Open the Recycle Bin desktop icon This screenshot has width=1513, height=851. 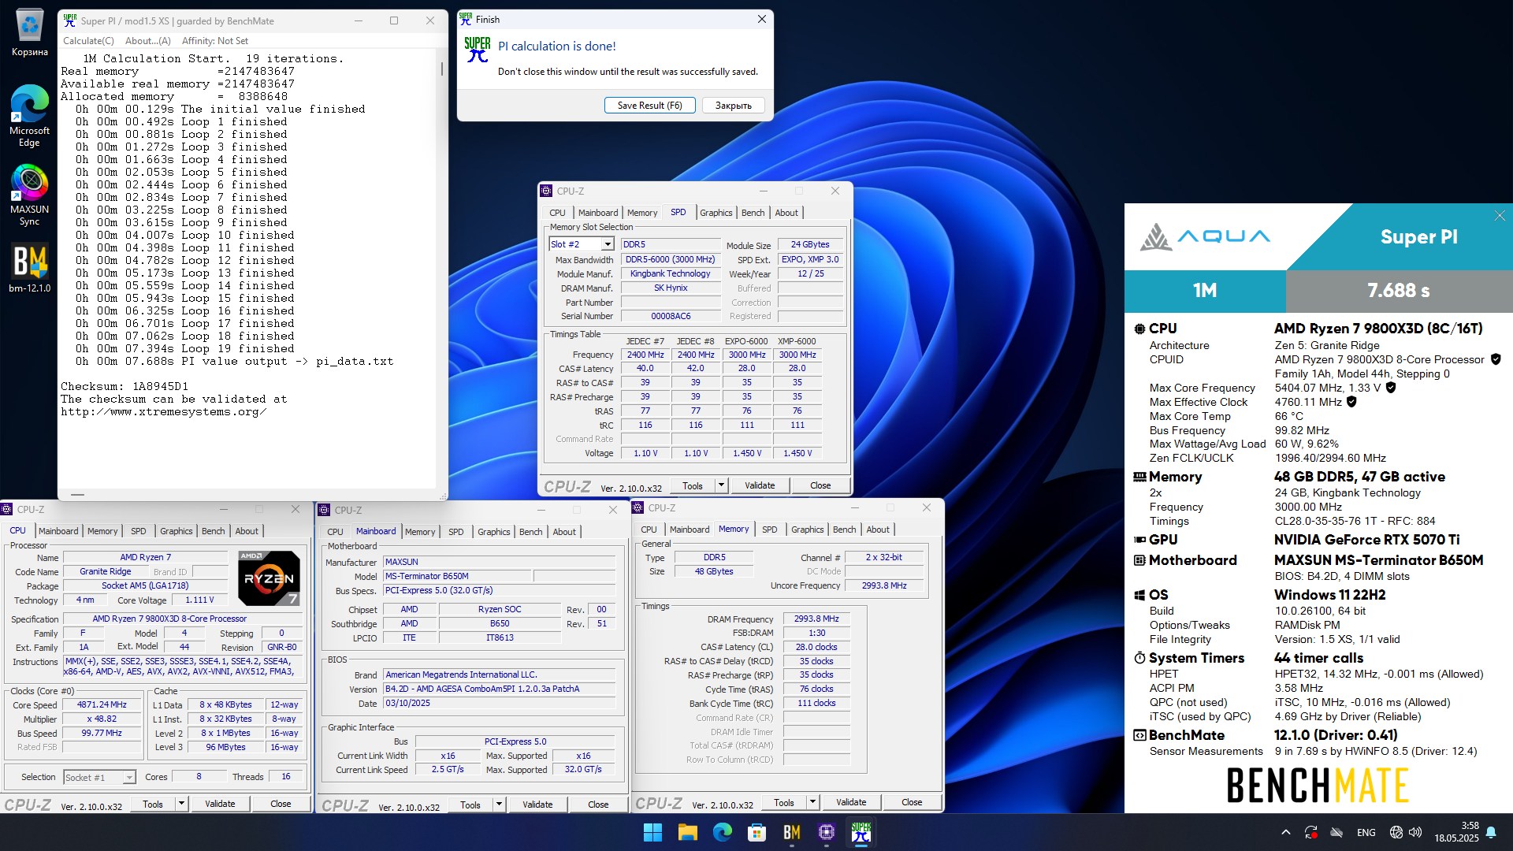click(x=29, y=33)
